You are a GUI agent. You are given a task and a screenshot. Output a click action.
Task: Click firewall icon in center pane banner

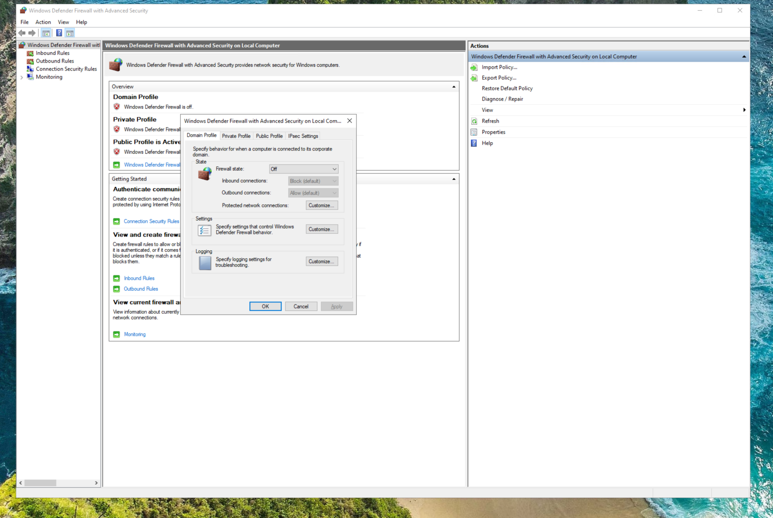point(116,65)
